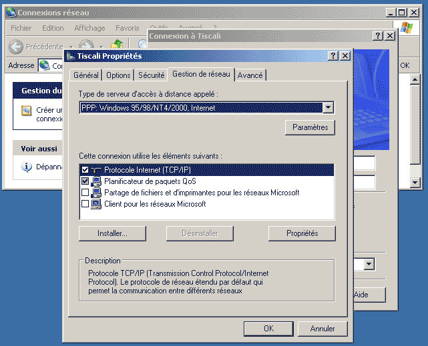Click the QoS packet scheduler icon

click(x=96, y=181)
